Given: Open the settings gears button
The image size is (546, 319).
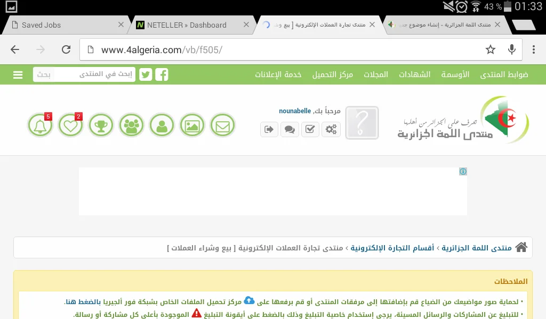Looking at the screenshot, I should (331, 129).
